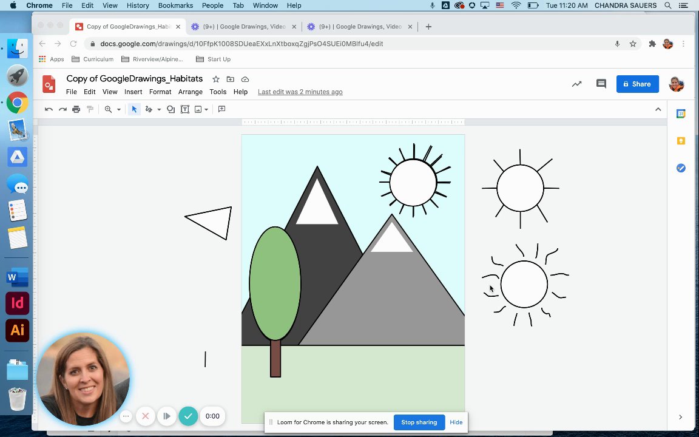
Task: Click Hide in the sharing bar
Action: click(456, 422)
